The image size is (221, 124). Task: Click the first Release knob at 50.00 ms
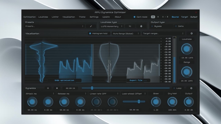coord(64,102)
